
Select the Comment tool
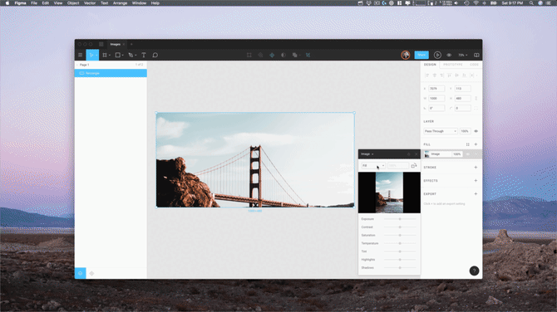pos(155,55)
